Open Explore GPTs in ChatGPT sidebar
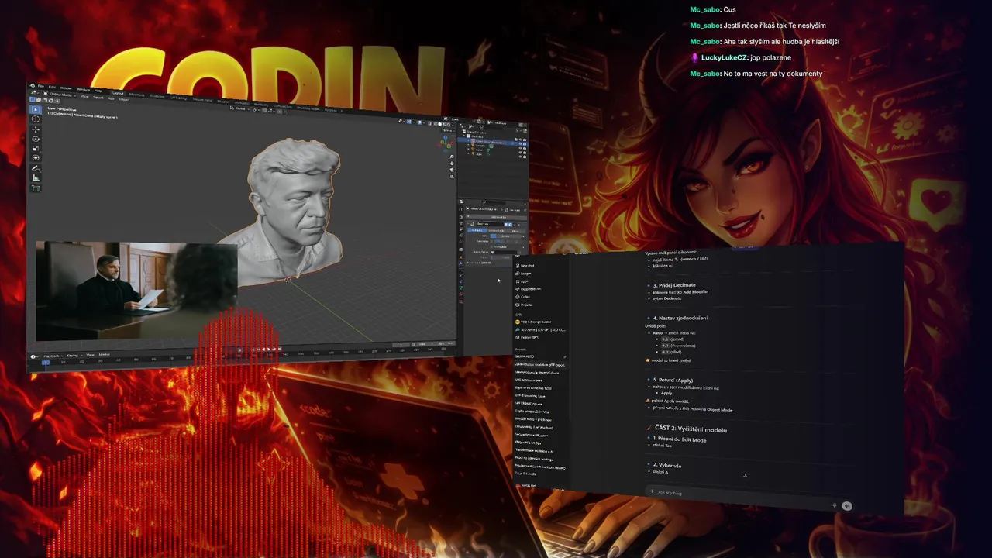Screen dimensions: 992x558 click(527, 338)
